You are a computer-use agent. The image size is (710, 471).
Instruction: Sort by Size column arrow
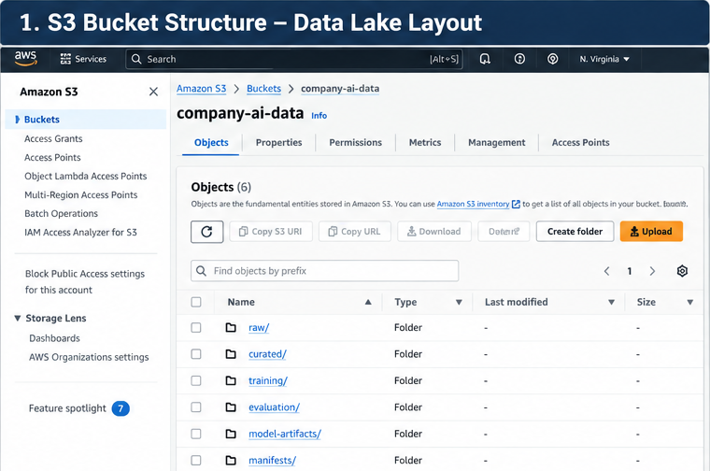(690, 302)
